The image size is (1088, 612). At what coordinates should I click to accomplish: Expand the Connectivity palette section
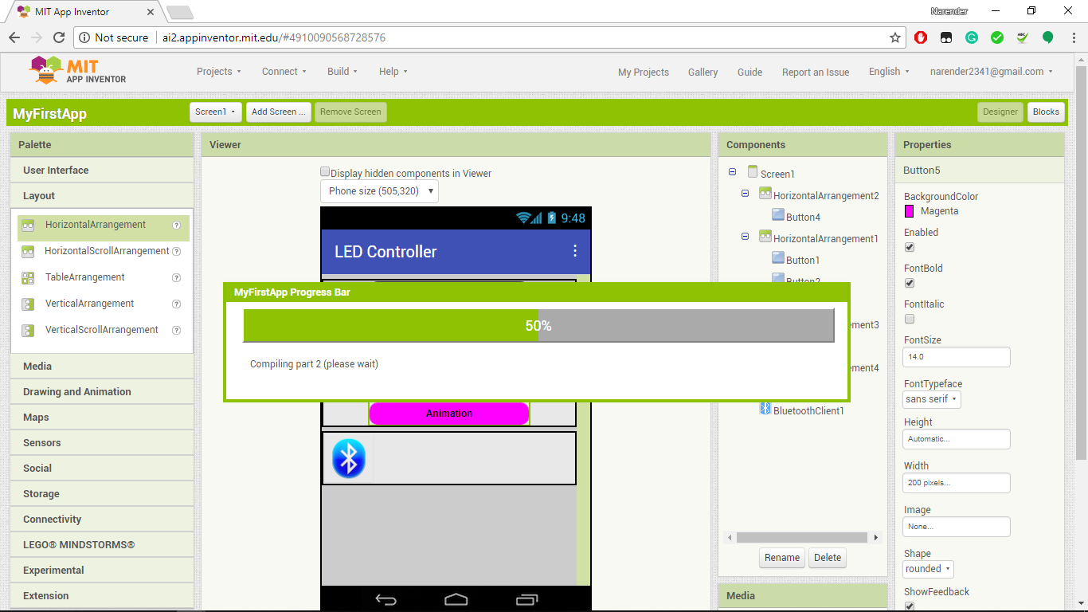[x=102, y=520]
